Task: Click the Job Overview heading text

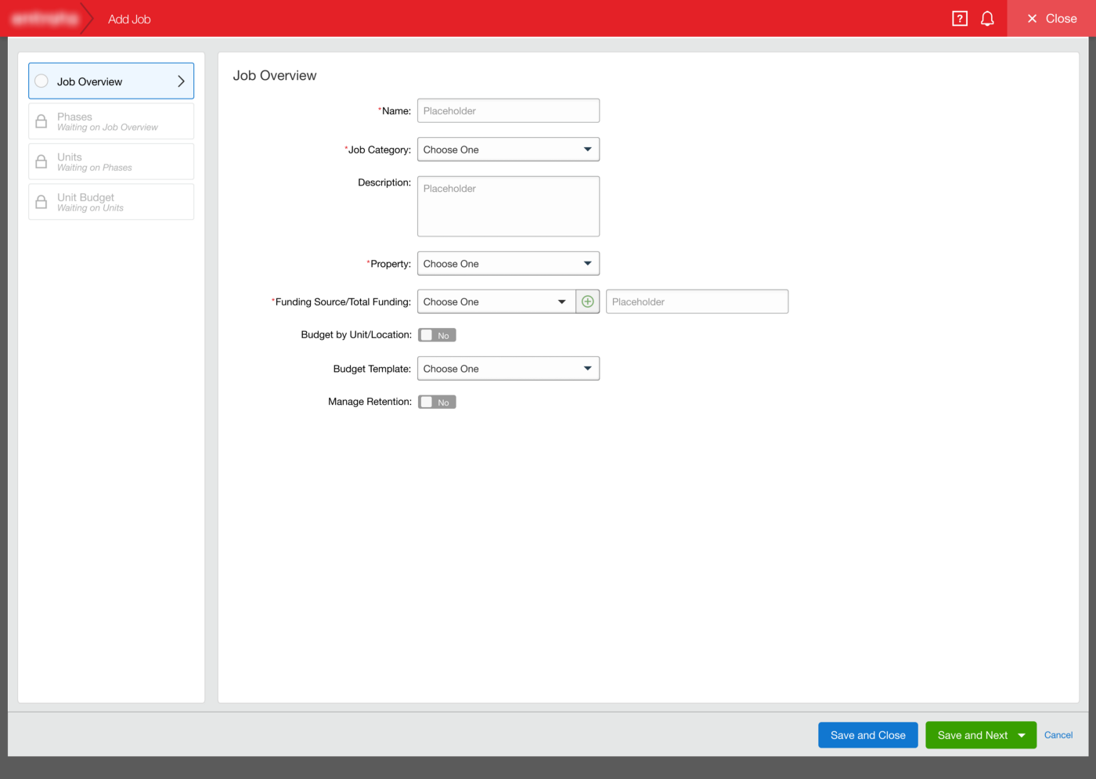Action: point(275,76)
